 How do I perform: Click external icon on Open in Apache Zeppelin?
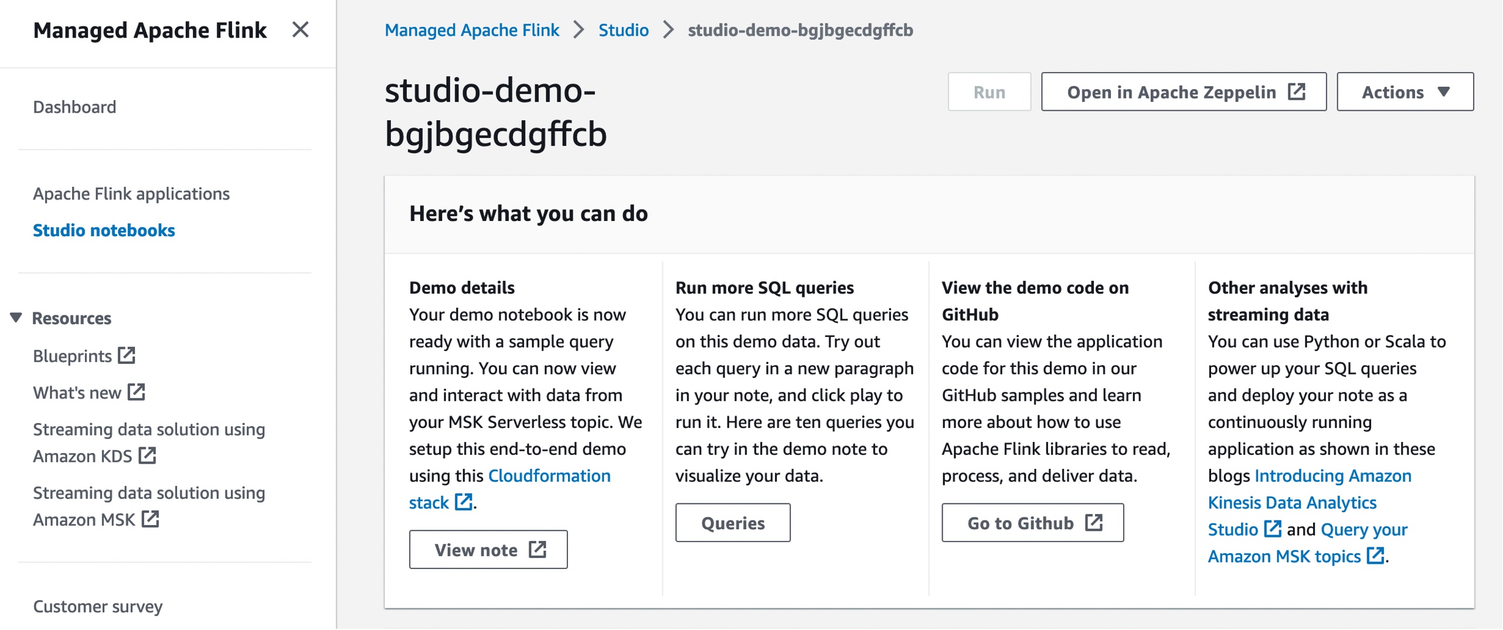[1297, 91]
